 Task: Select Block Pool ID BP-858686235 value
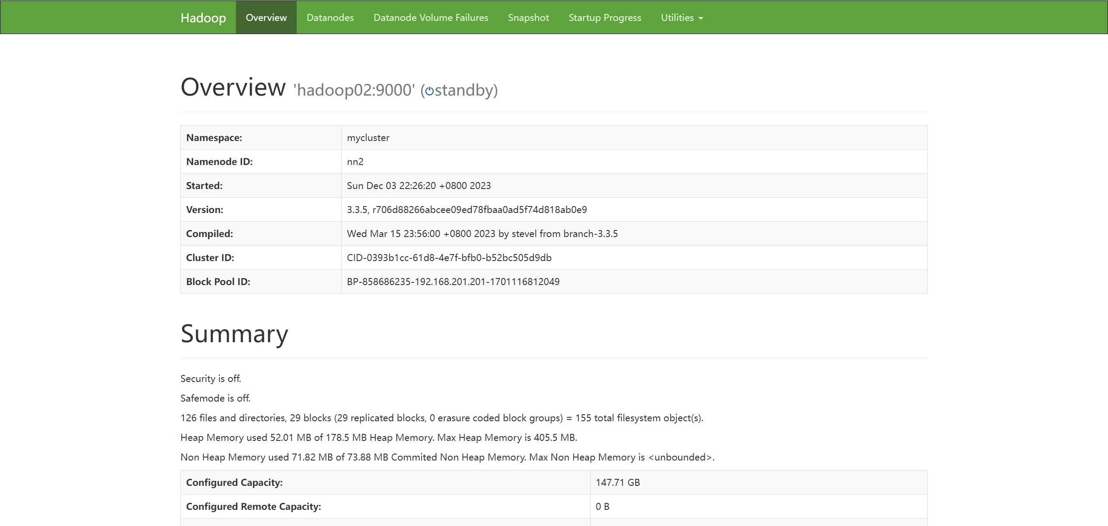453,282
